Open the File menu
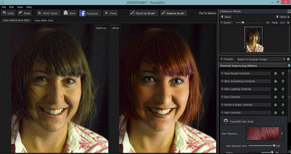This screenshot has height=154, width=291. (4, 7)
